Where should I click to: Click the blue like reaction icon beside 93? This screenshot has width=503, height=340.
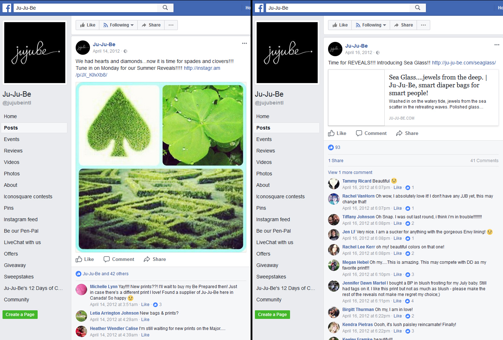coord(331,147)
